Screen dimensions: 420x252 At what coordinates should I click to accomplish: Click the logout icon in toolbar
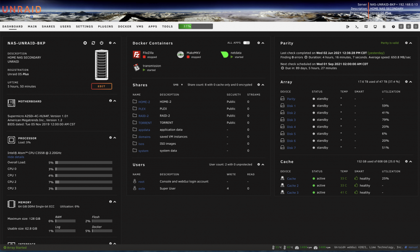pos(348,26)
